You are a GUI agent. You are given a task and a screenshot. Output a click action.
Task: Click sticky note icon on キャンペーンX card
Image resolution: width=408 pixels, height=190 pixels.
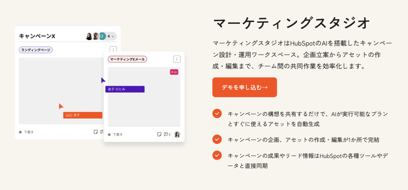(96, 132)
